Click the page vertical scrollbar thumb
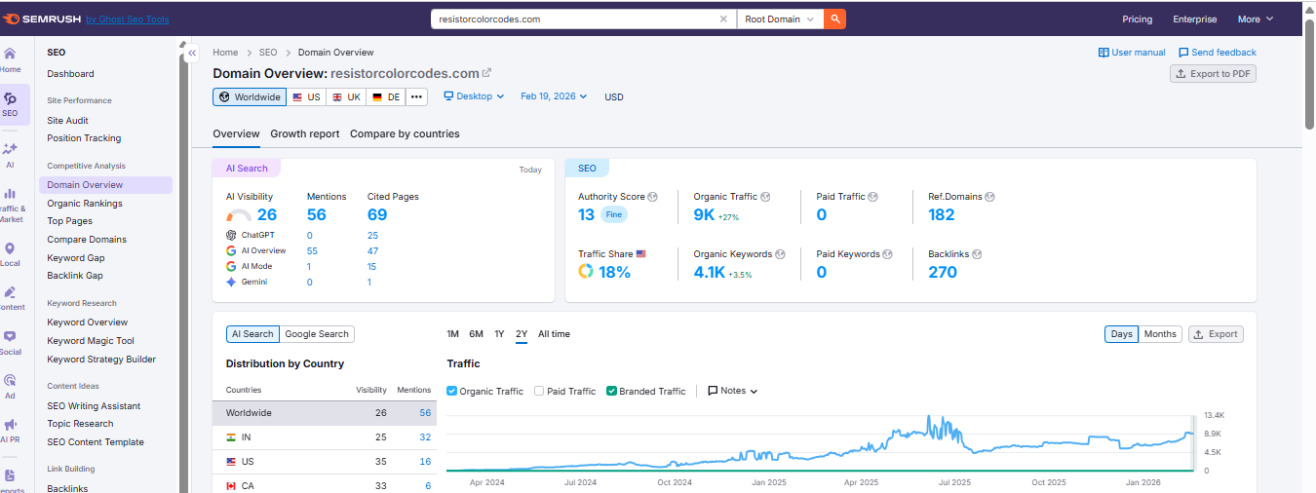This screenshot has width=1316, height=493. [1309, 78]
